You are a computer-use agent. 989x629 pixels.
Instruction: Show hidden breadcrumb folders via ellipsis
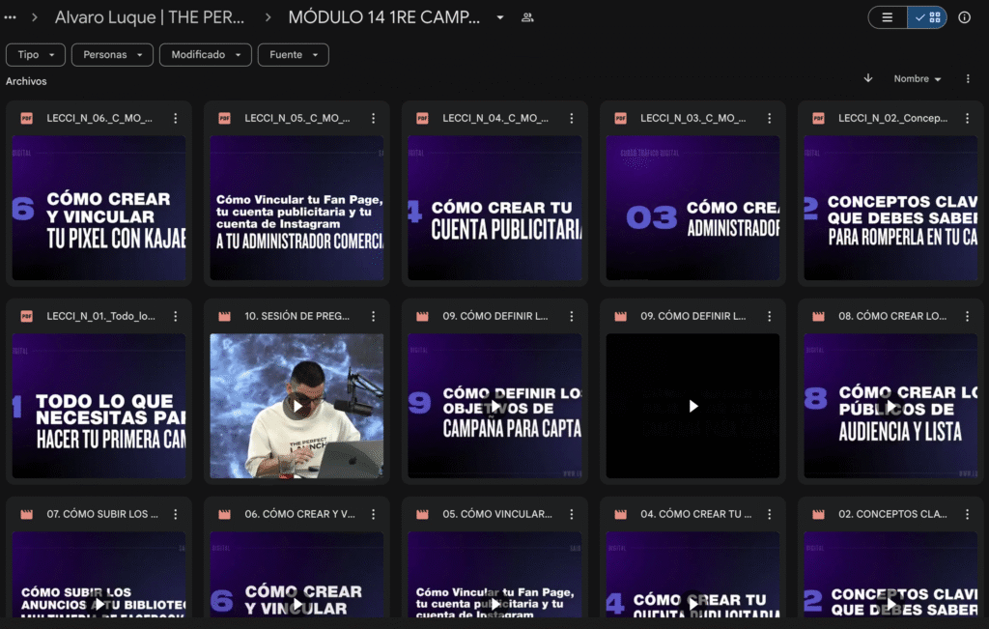coord(10,17)
